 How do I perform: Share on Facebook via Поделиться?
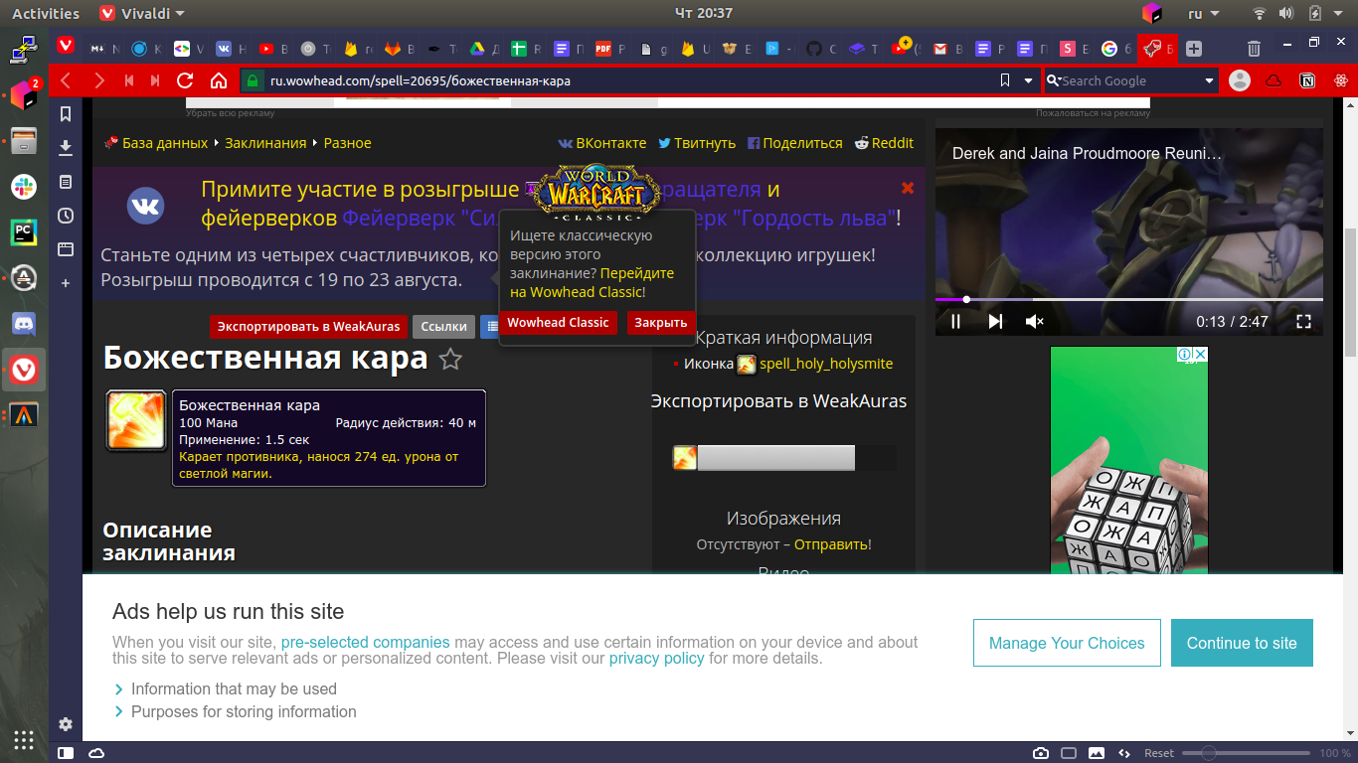point(794,143)
